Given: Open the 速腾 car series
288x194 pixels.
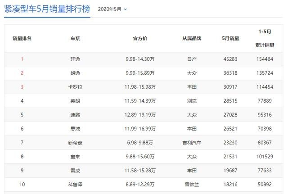Looking at the screenshot, I should [x=75, y=115].
